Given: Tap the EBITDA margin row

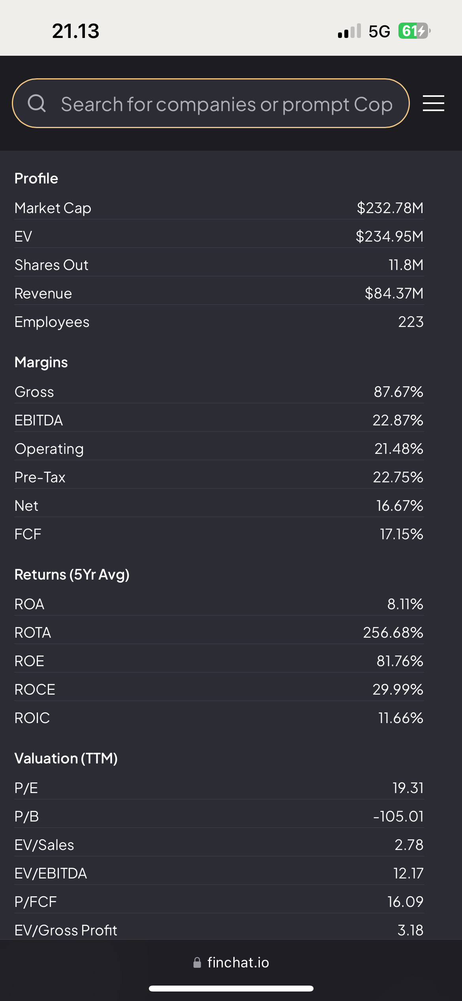Looking at the screenshot, I should tap(219, 420).
